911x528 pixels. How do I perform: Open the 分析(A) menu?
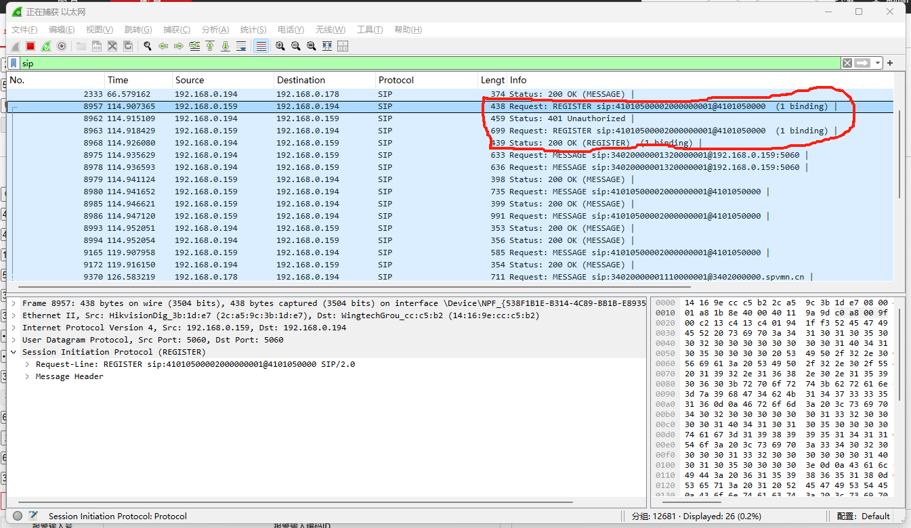click(x=215, y=30)
